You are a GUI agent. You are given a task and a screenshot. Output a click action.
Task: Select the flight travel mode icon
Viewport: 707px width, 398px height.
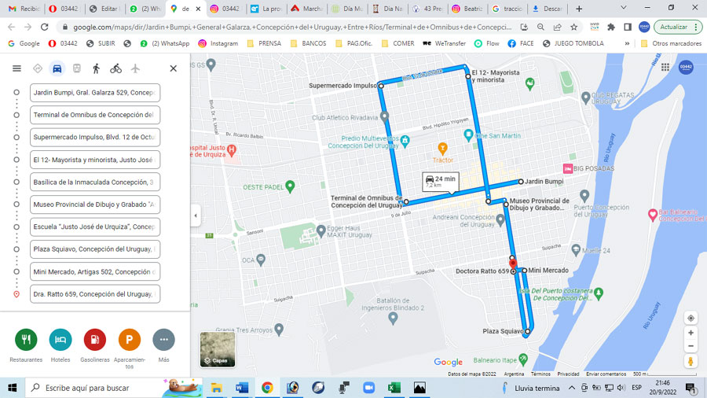tap(135, 68)
